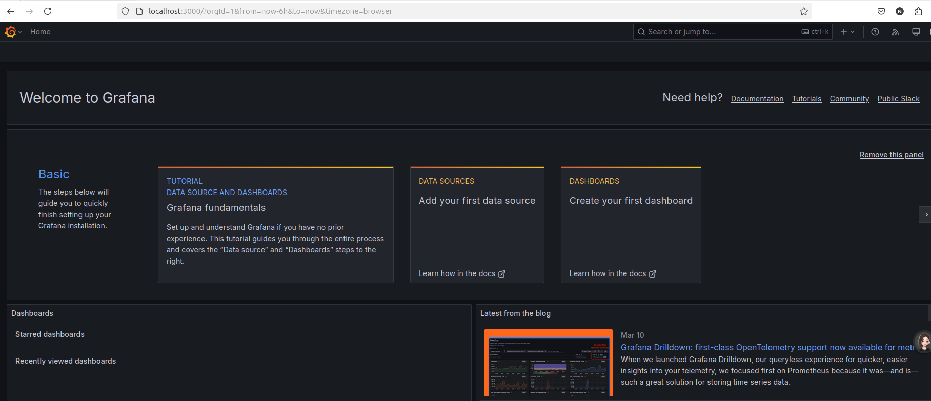This screenshot has height=401, width=931.
Task: Click the Starred dashboards heading
Action: pos(50,334)
